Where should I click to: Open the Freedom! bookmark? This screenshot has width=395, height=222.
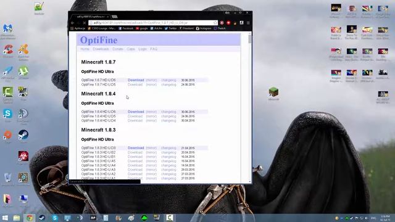point(186,28)
